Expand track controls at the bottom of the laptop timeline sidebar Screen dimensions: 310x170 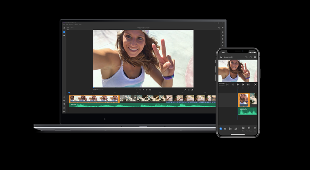point(64,111)
